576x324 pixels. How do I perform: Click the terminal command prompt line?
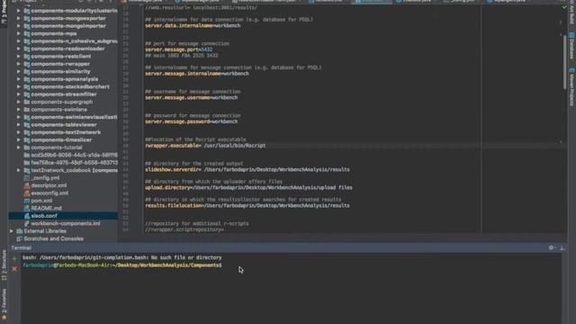(x=122, y=265)
